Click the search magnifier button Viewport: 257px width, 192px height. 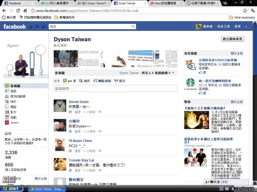[x=133, y=26]
